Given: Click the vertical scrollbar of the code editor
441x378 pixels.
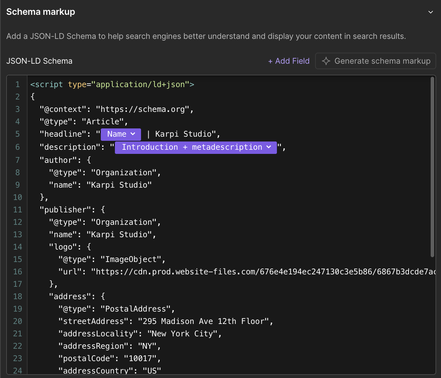Looking at the screenshot, I should 432,167.
